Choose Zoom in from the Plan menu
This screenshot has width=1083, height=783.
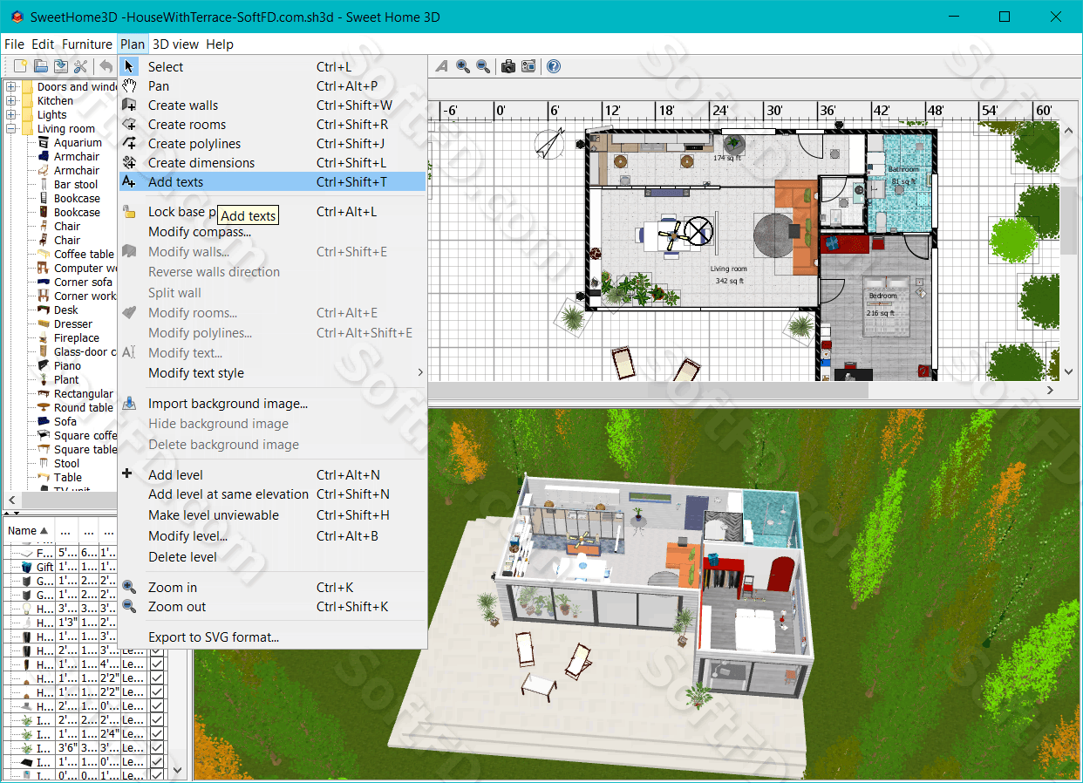(272, 587)
